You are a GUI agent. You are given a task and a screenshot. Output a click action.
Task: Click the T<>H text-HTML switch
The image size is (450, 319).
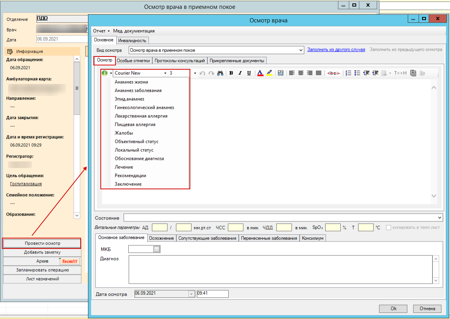point(400,74)
